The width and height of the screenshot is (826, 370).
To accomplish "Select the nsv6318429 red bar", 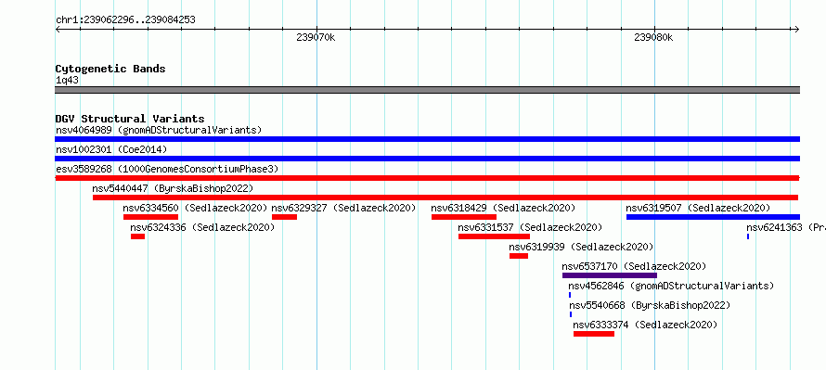I will pos(463,217).
